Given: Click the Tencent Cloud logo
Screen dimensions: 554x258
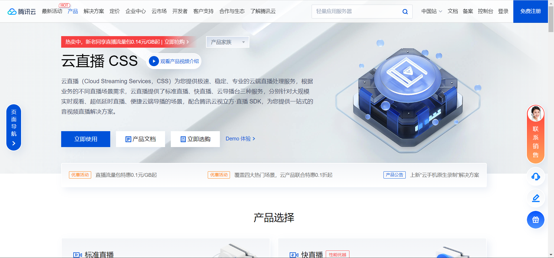Looking at the screenshot, I should [x=22, y=12].
